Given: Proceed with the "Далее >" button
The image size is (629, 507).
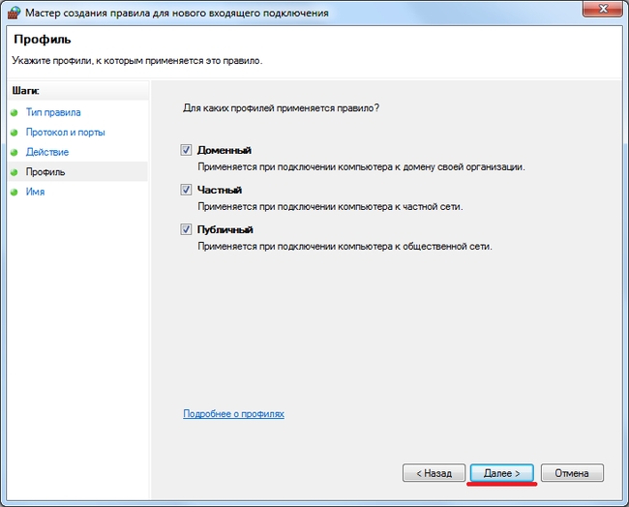Looking at the screenshot, I should click(502, 473).
